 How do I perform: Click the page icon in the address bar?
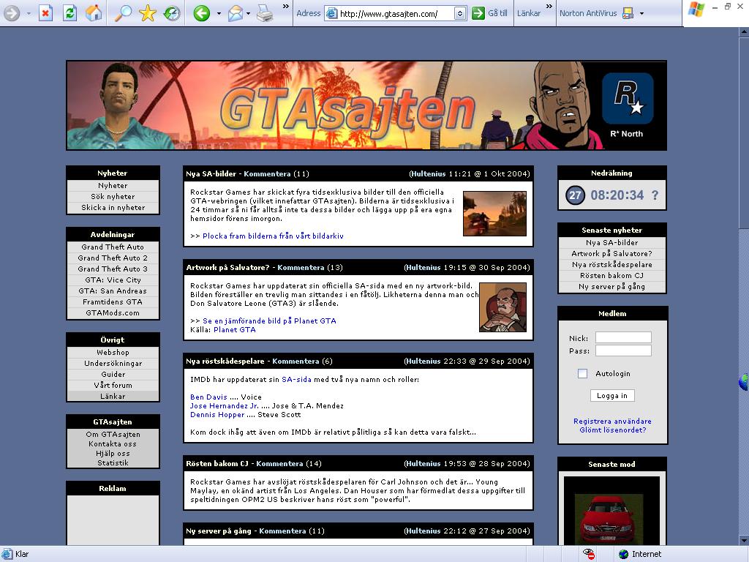[x=331, y=13]
